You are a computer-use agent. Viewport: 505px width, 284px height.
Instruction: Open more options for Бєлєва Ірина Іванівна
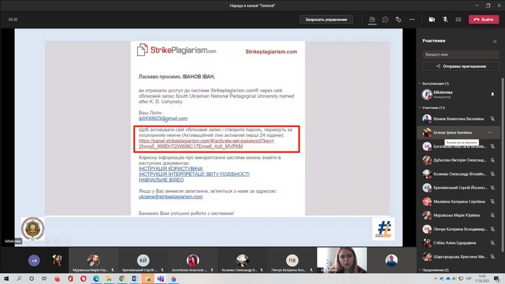(x=490, y=132)
